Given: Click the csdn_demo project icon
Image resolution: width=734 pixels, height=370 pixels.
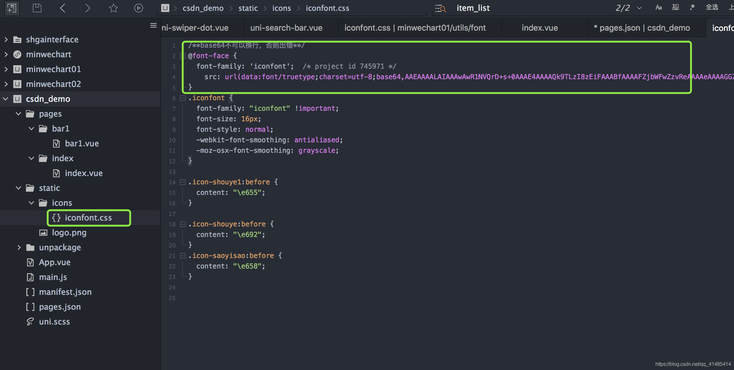Looking at the screenshot, I should [17, 99].
